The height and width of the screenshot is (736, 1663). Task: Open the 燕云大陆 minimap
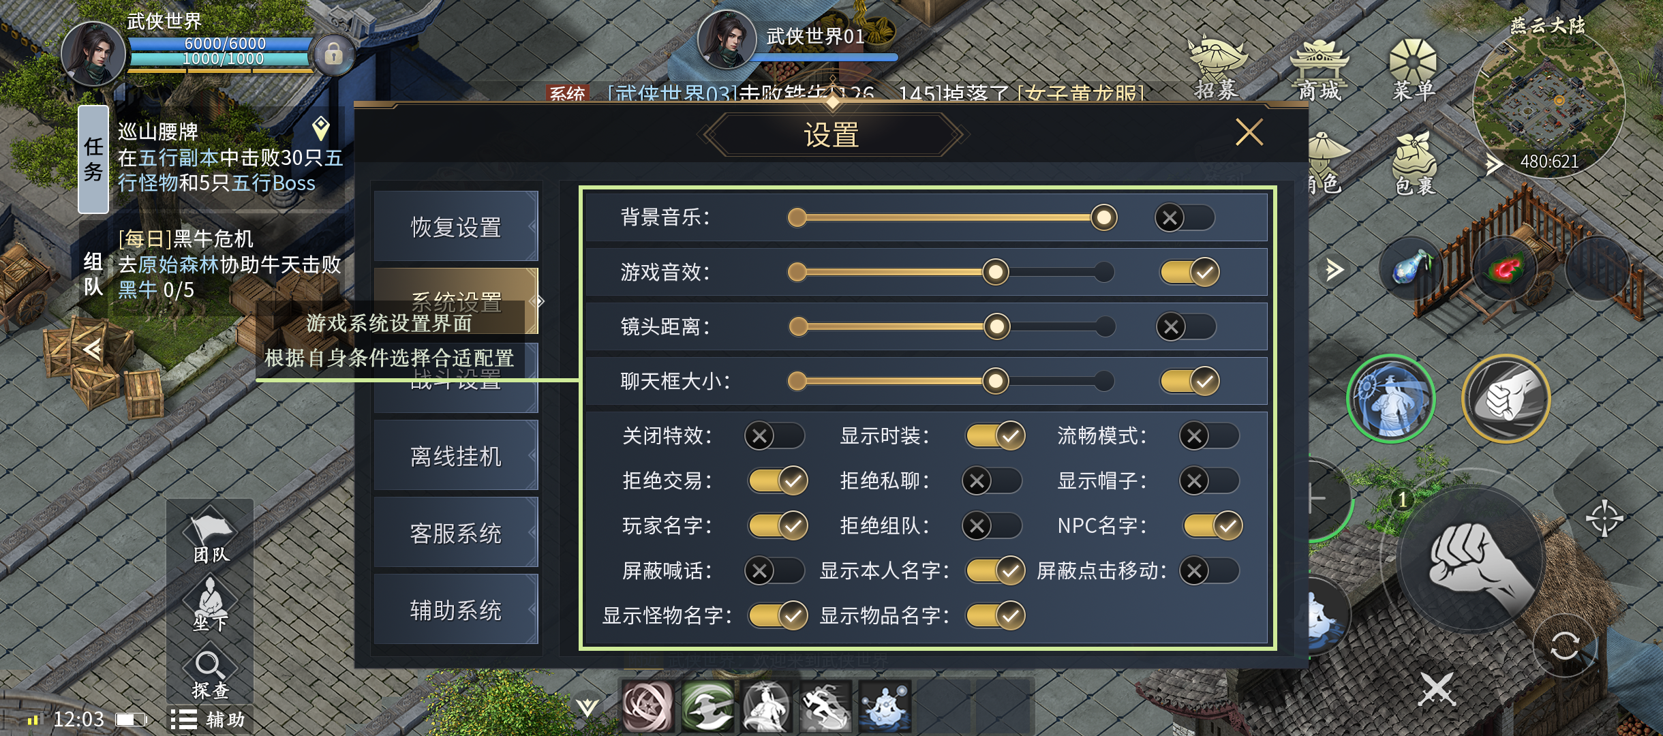[x=1548, y=102]
